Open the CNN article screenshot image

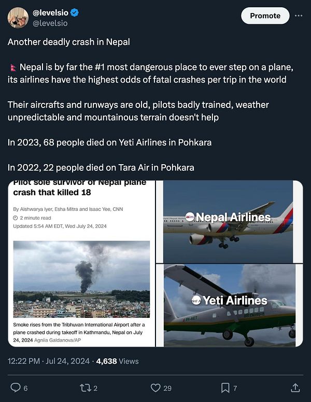pyautogui.click(x=83, y=263)
